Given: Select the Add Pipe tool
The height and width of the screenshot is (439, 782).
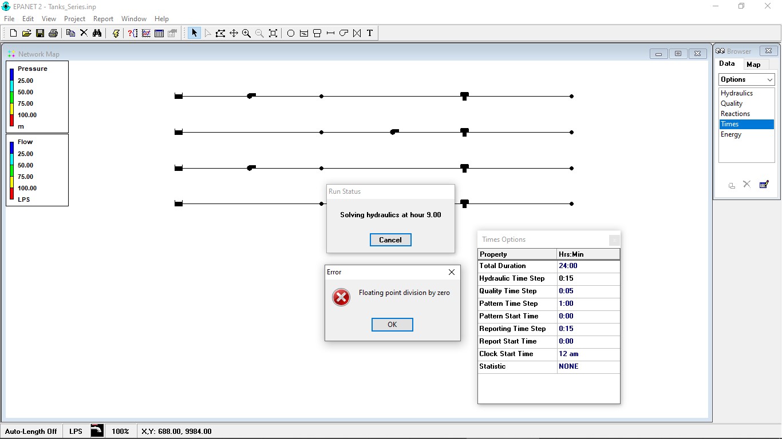Looking at the screenshot, I should (x=330, y=33).
